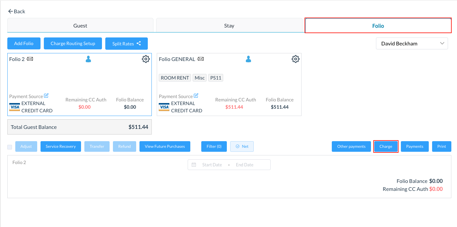This screenshot has height=227, width=457.
Task: Toggle the Net view button
Action: click(242, 146)
